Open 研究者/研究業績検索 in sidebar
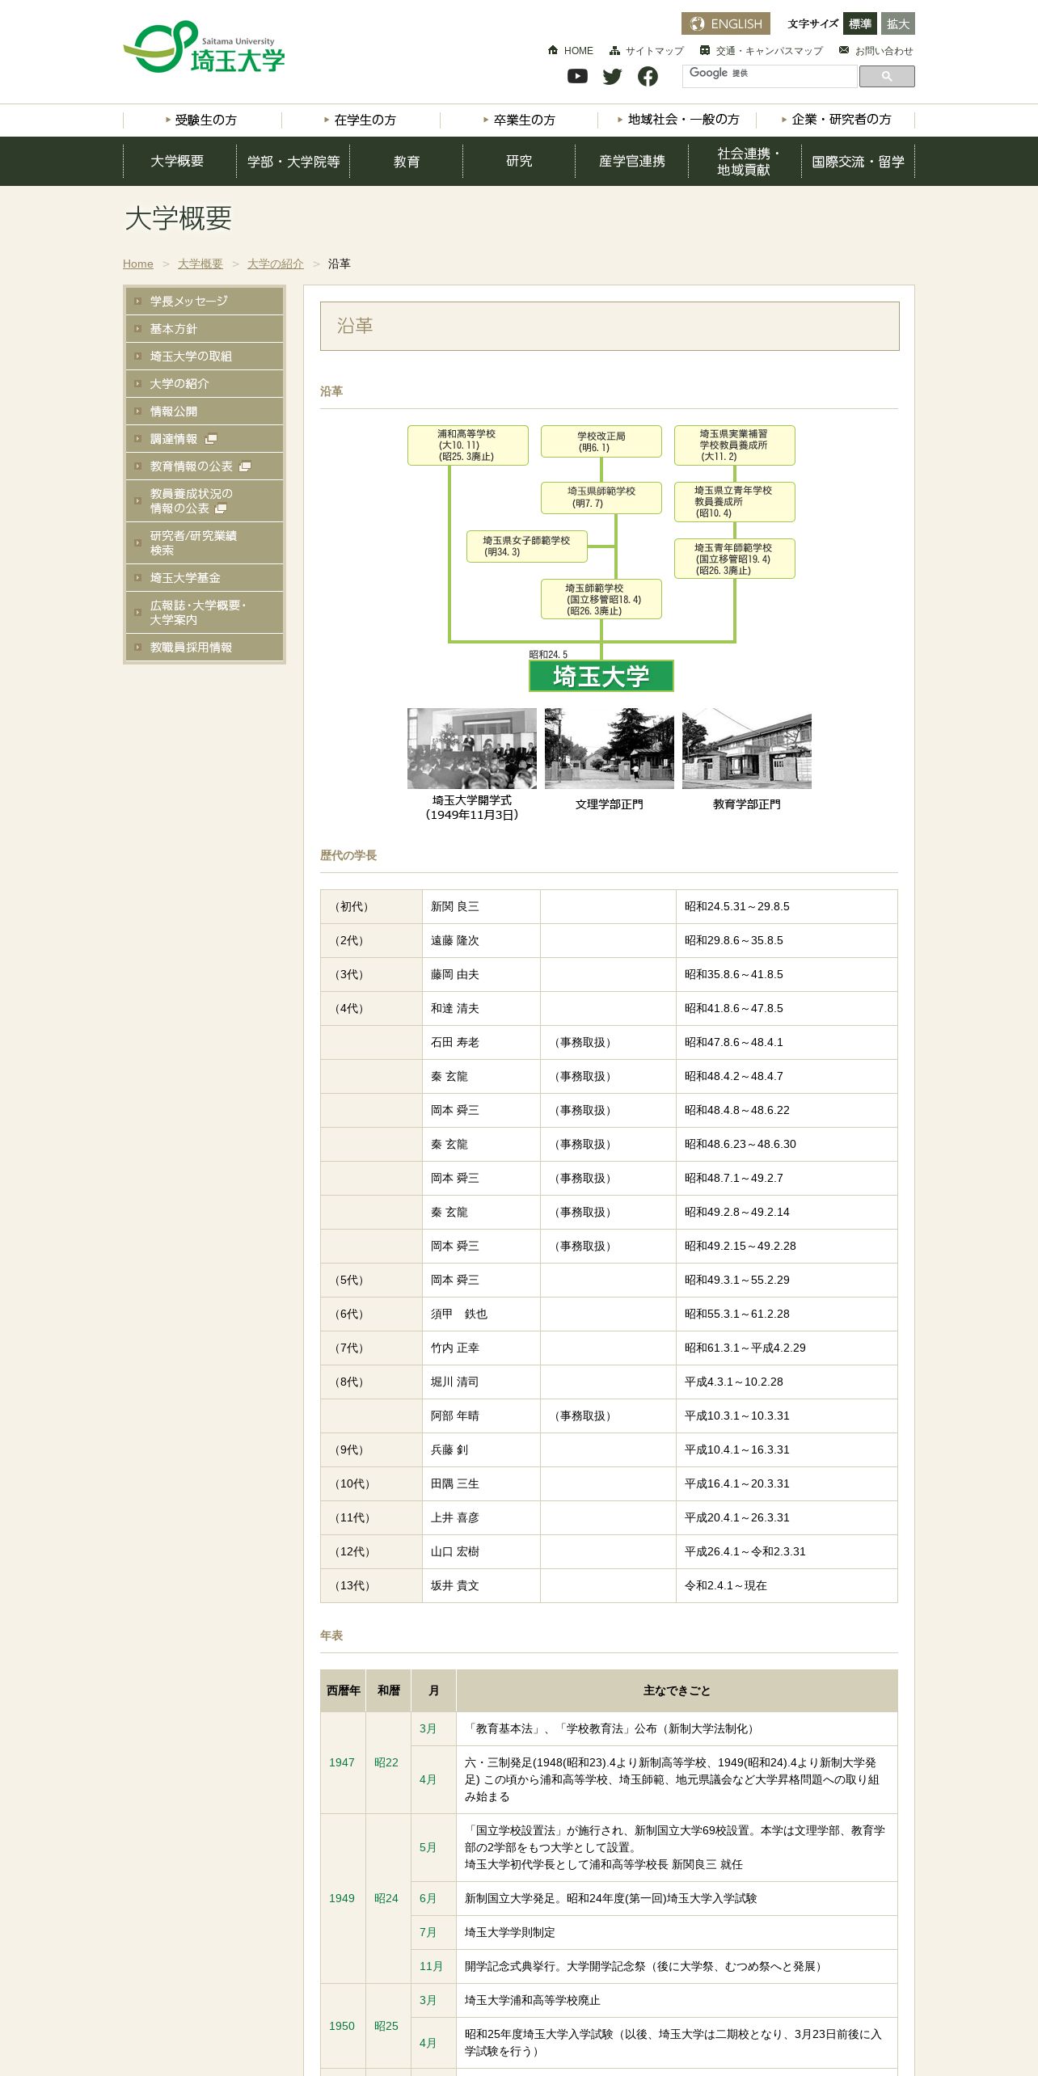The width and height of the screenshot is (1038, 2076). pos(205,543)
